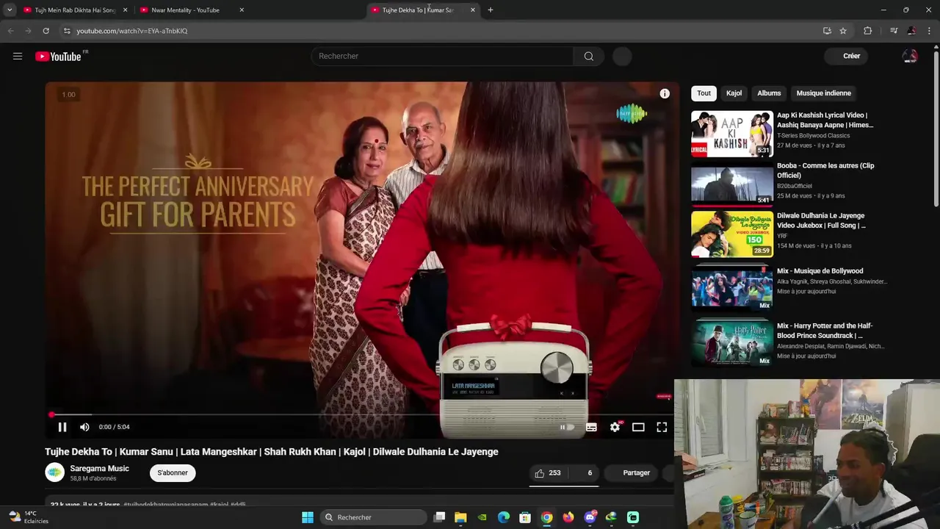Close the Nwar Mentality tab
This screenshot has width=940, height=529.
pyautogui.click(x=242, y=10)
